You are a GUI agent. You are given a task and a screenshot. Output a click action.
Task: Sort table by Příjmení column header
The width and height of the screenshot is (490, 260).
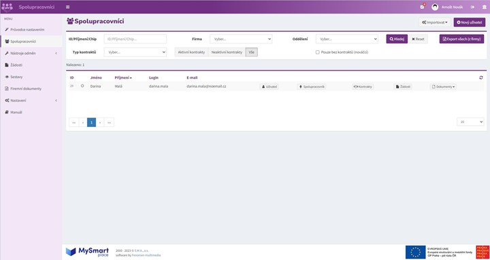point(122,77)
